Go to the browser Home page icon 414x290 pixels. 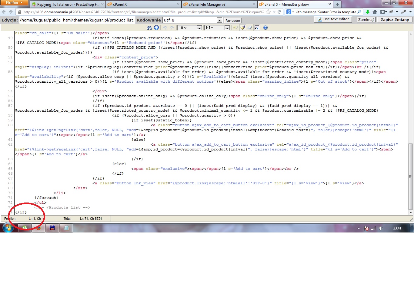tap(375, 12)
